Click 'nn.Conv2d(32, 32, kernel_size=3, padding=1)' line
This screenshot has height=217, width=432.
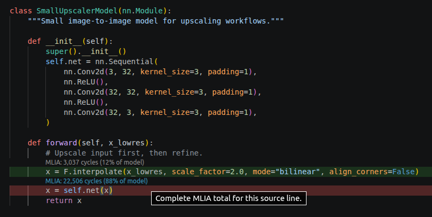[162, 92]
